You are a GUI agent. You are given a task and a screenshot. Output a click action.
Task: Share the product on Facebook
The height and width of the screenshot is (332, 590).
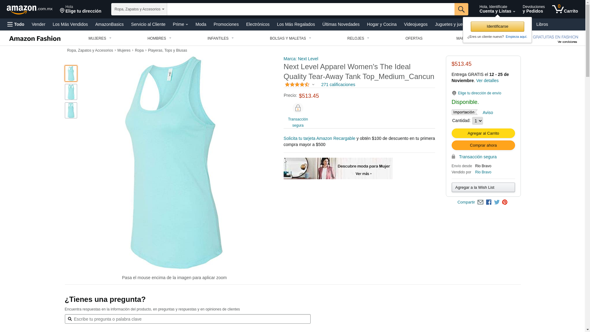489,202
